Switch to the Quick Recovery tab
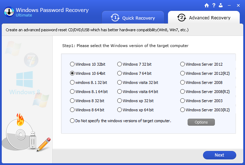This screenshot has width=245, height=165. [133, 18]
